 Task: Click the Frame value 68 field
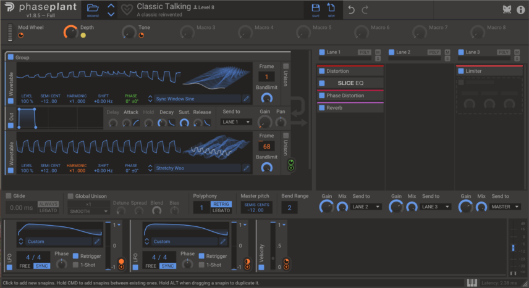click(x=266, y=147)
